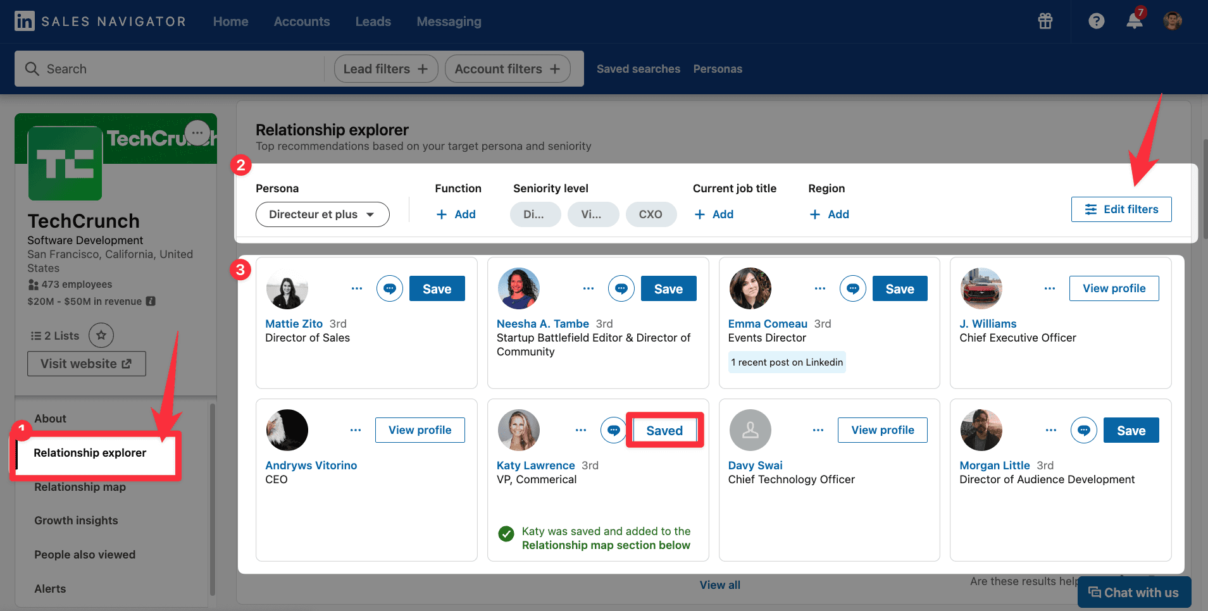Open more options for Neesha A. Tambe
The height and width of the screenshot is (611, 1208).
coord(588,288)
